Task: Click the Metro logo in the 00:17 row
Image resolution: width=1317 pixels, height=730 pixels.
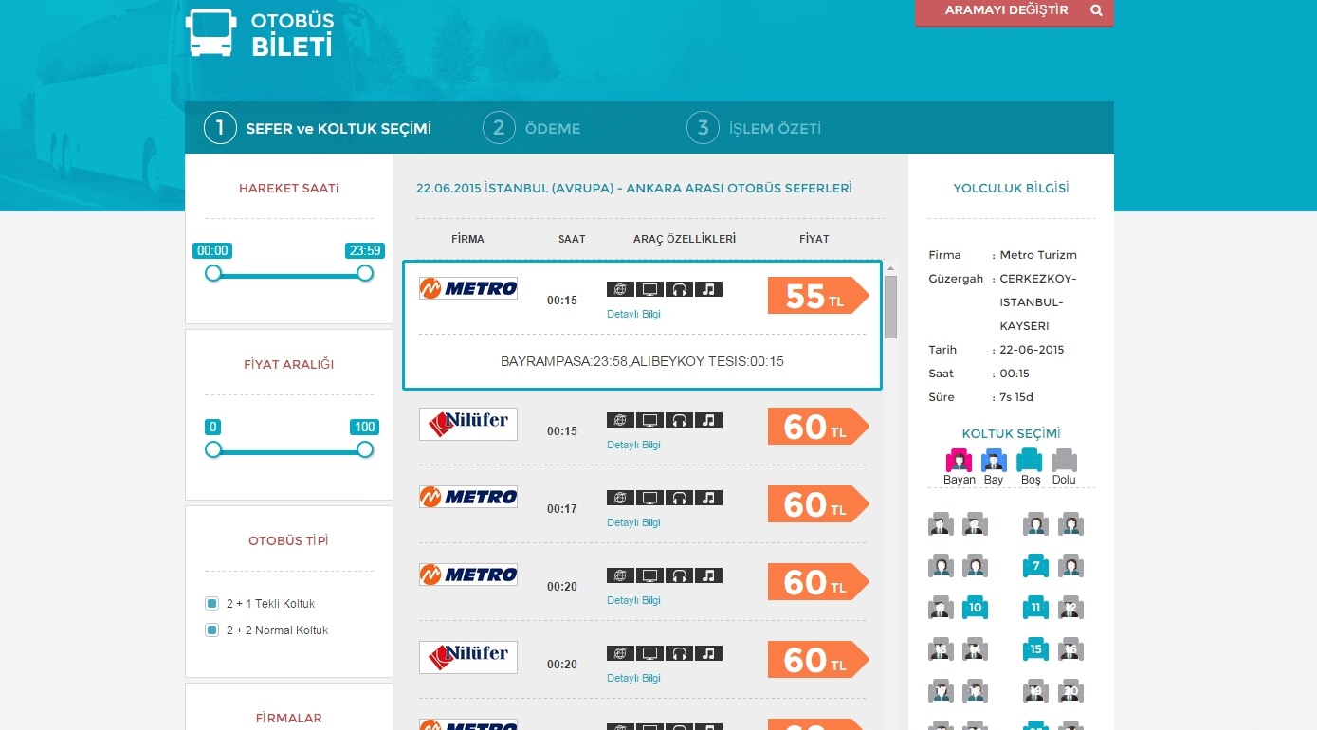Action: 468,497
